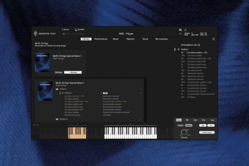
Task: Toggle the Leg switch in Main panel
Action: [x=203, y=125]
